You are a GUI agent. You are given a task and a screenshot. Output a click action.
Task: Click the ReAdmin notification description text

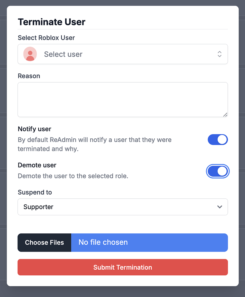[95, 144]
